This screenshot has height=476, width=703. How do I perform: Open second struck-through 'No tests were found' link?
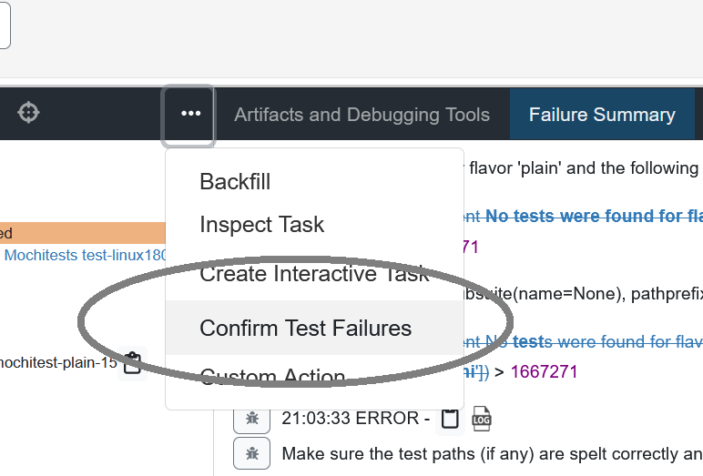click(592, 342)
